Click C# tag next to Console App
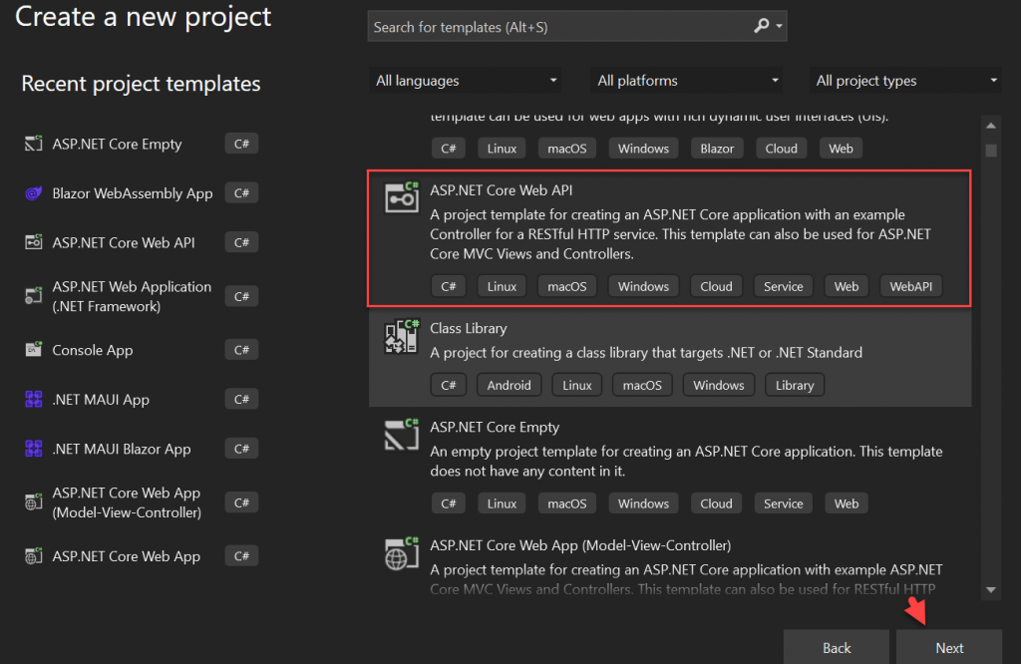Screen dimensions: 1021x664 point(241,350)
